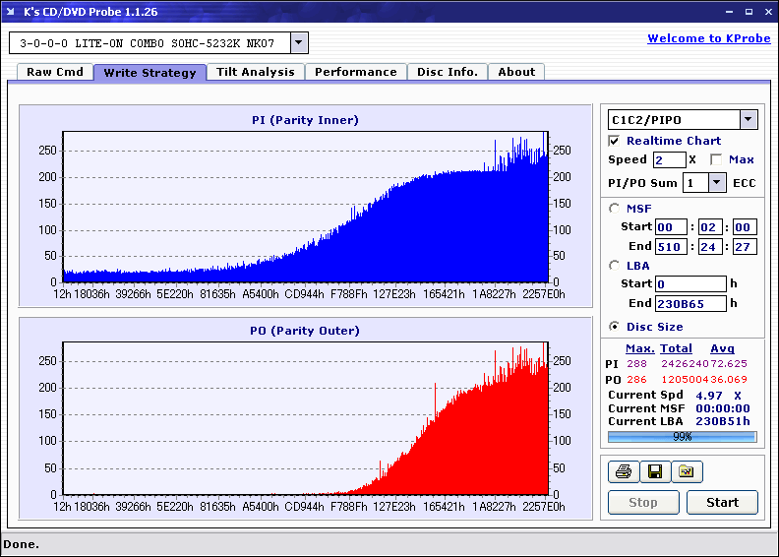Toggle the Realtime Chart checkbox

pos(614,141)
